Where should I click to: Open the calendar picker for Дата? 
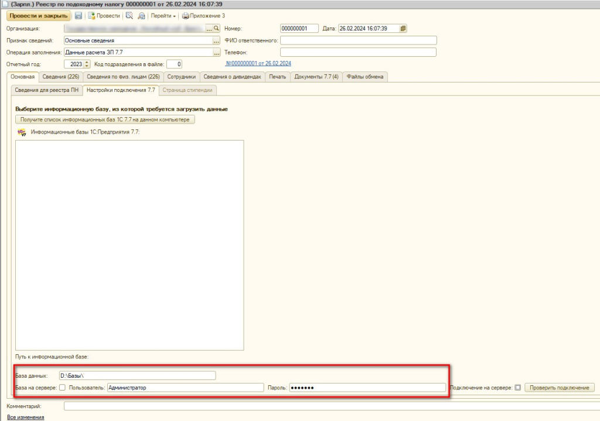(x=403, y=28)
